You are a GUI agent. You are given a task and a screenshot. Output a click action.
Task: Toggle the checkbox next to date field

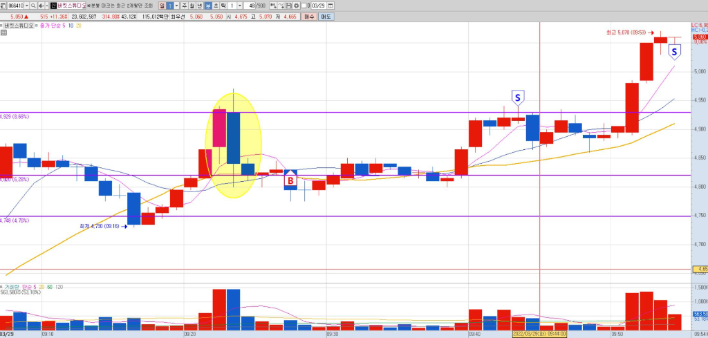(304, 6)
